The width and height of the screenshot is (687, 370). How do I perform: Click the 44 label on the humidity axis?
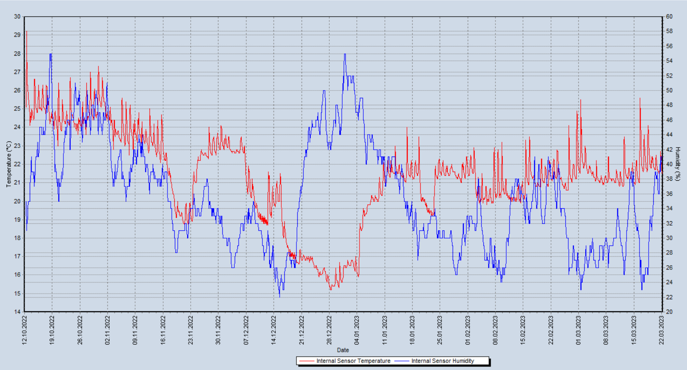click(669, 135)
